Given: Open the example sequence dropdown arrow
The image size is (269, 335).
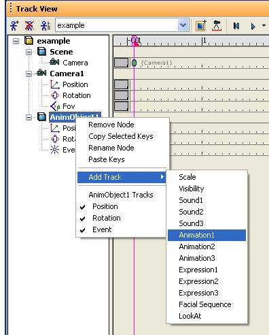Looking at the screenshot, I should point(183,25).
